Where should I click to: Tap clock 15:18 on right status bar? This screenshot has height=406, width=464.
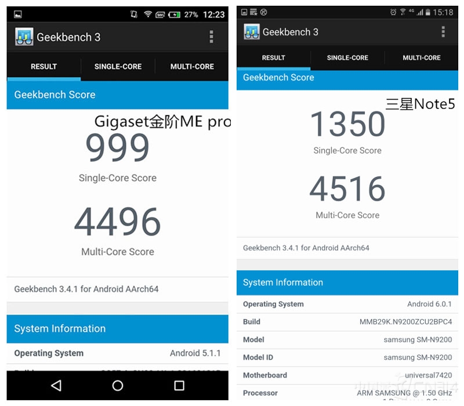pyautogui.click(x=443, y=12)
